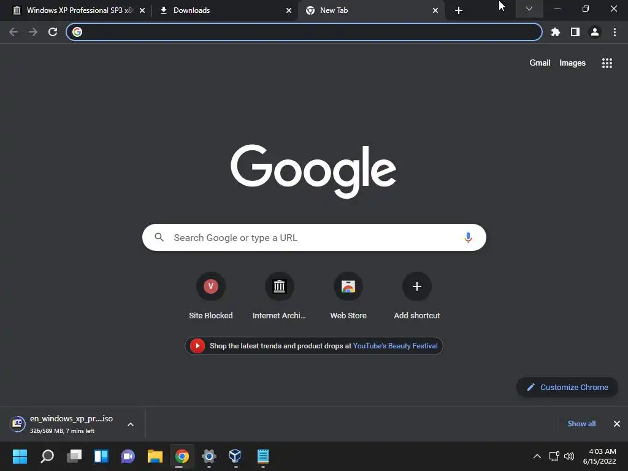628x471 pixels.
Task: Click the ISO file icon in download bar
Action: tap(17, 423)
